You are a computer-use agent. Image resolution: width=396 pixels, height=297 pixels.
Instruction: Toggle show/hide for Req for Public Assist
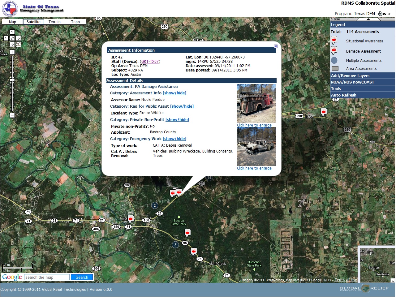[182, 106]
